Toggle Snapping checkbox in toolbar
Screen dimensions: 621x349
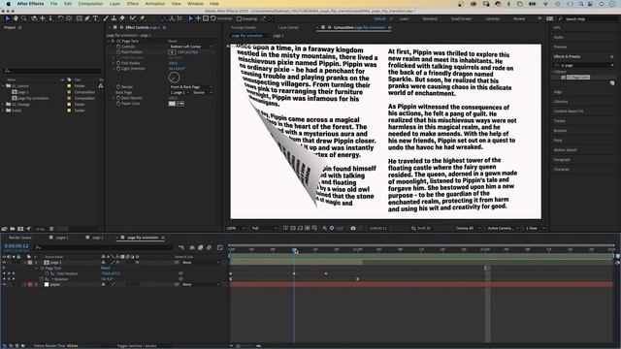coord(239,18)
